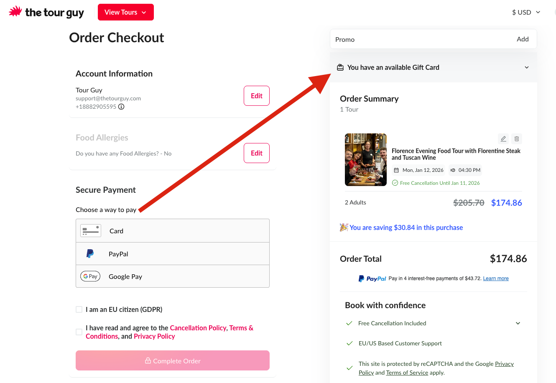Click the pencil edit tour icon
The width and height of the screenshot is (556, 383).
[503, 139]
